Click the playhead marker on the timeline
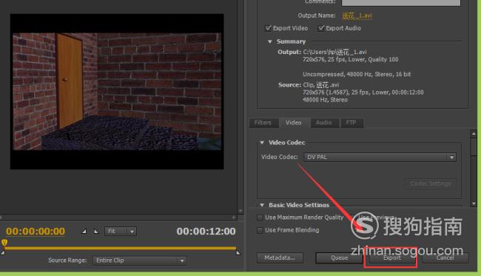 click(4, 243)
